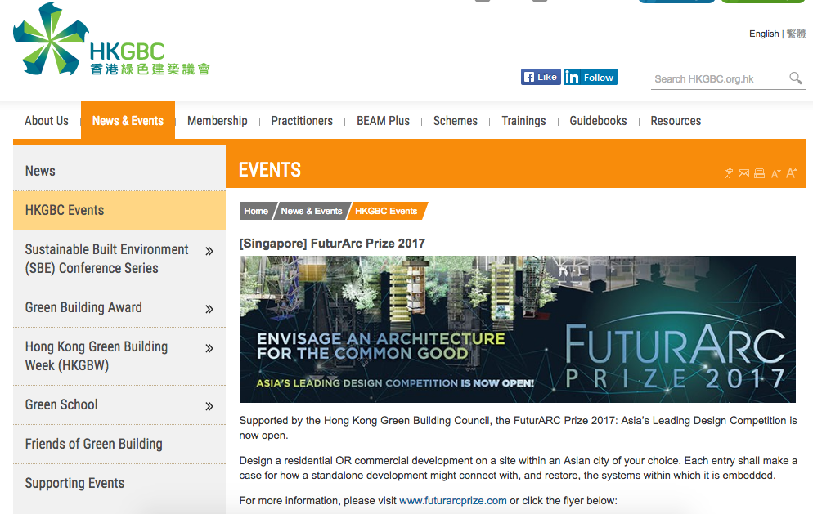Expand Green Building Award submenu arrow
Screen dimensions: 813x514
[209, 310]
